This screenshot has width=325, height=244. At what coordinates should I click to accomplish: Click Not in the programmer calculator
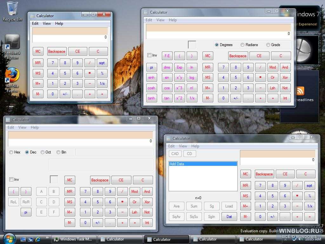tap(147, 212)
